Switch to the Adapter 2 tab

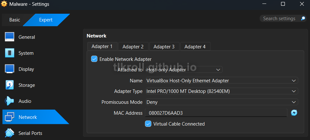coord(133,46)
